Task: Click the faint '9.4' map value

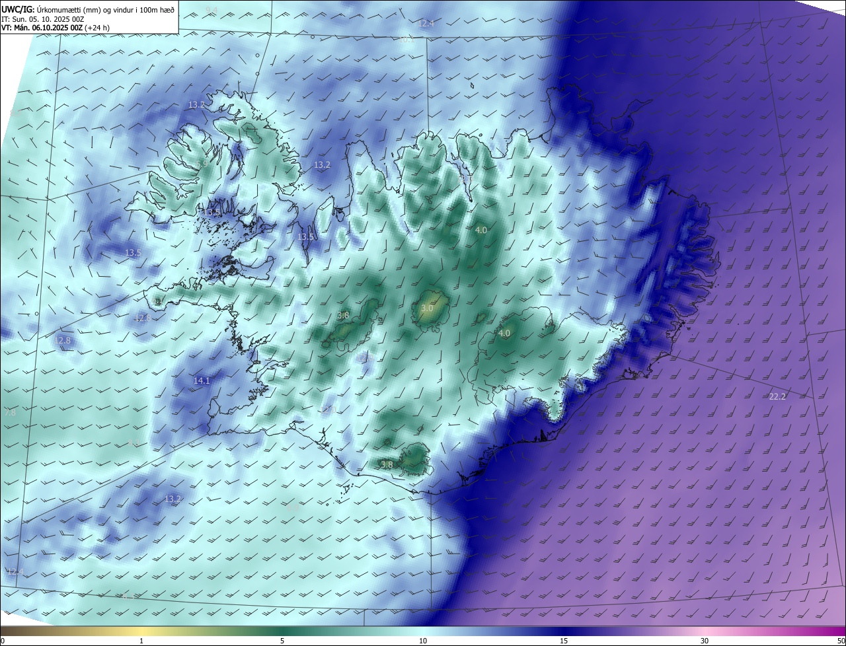Action: (x=211, y=9)
